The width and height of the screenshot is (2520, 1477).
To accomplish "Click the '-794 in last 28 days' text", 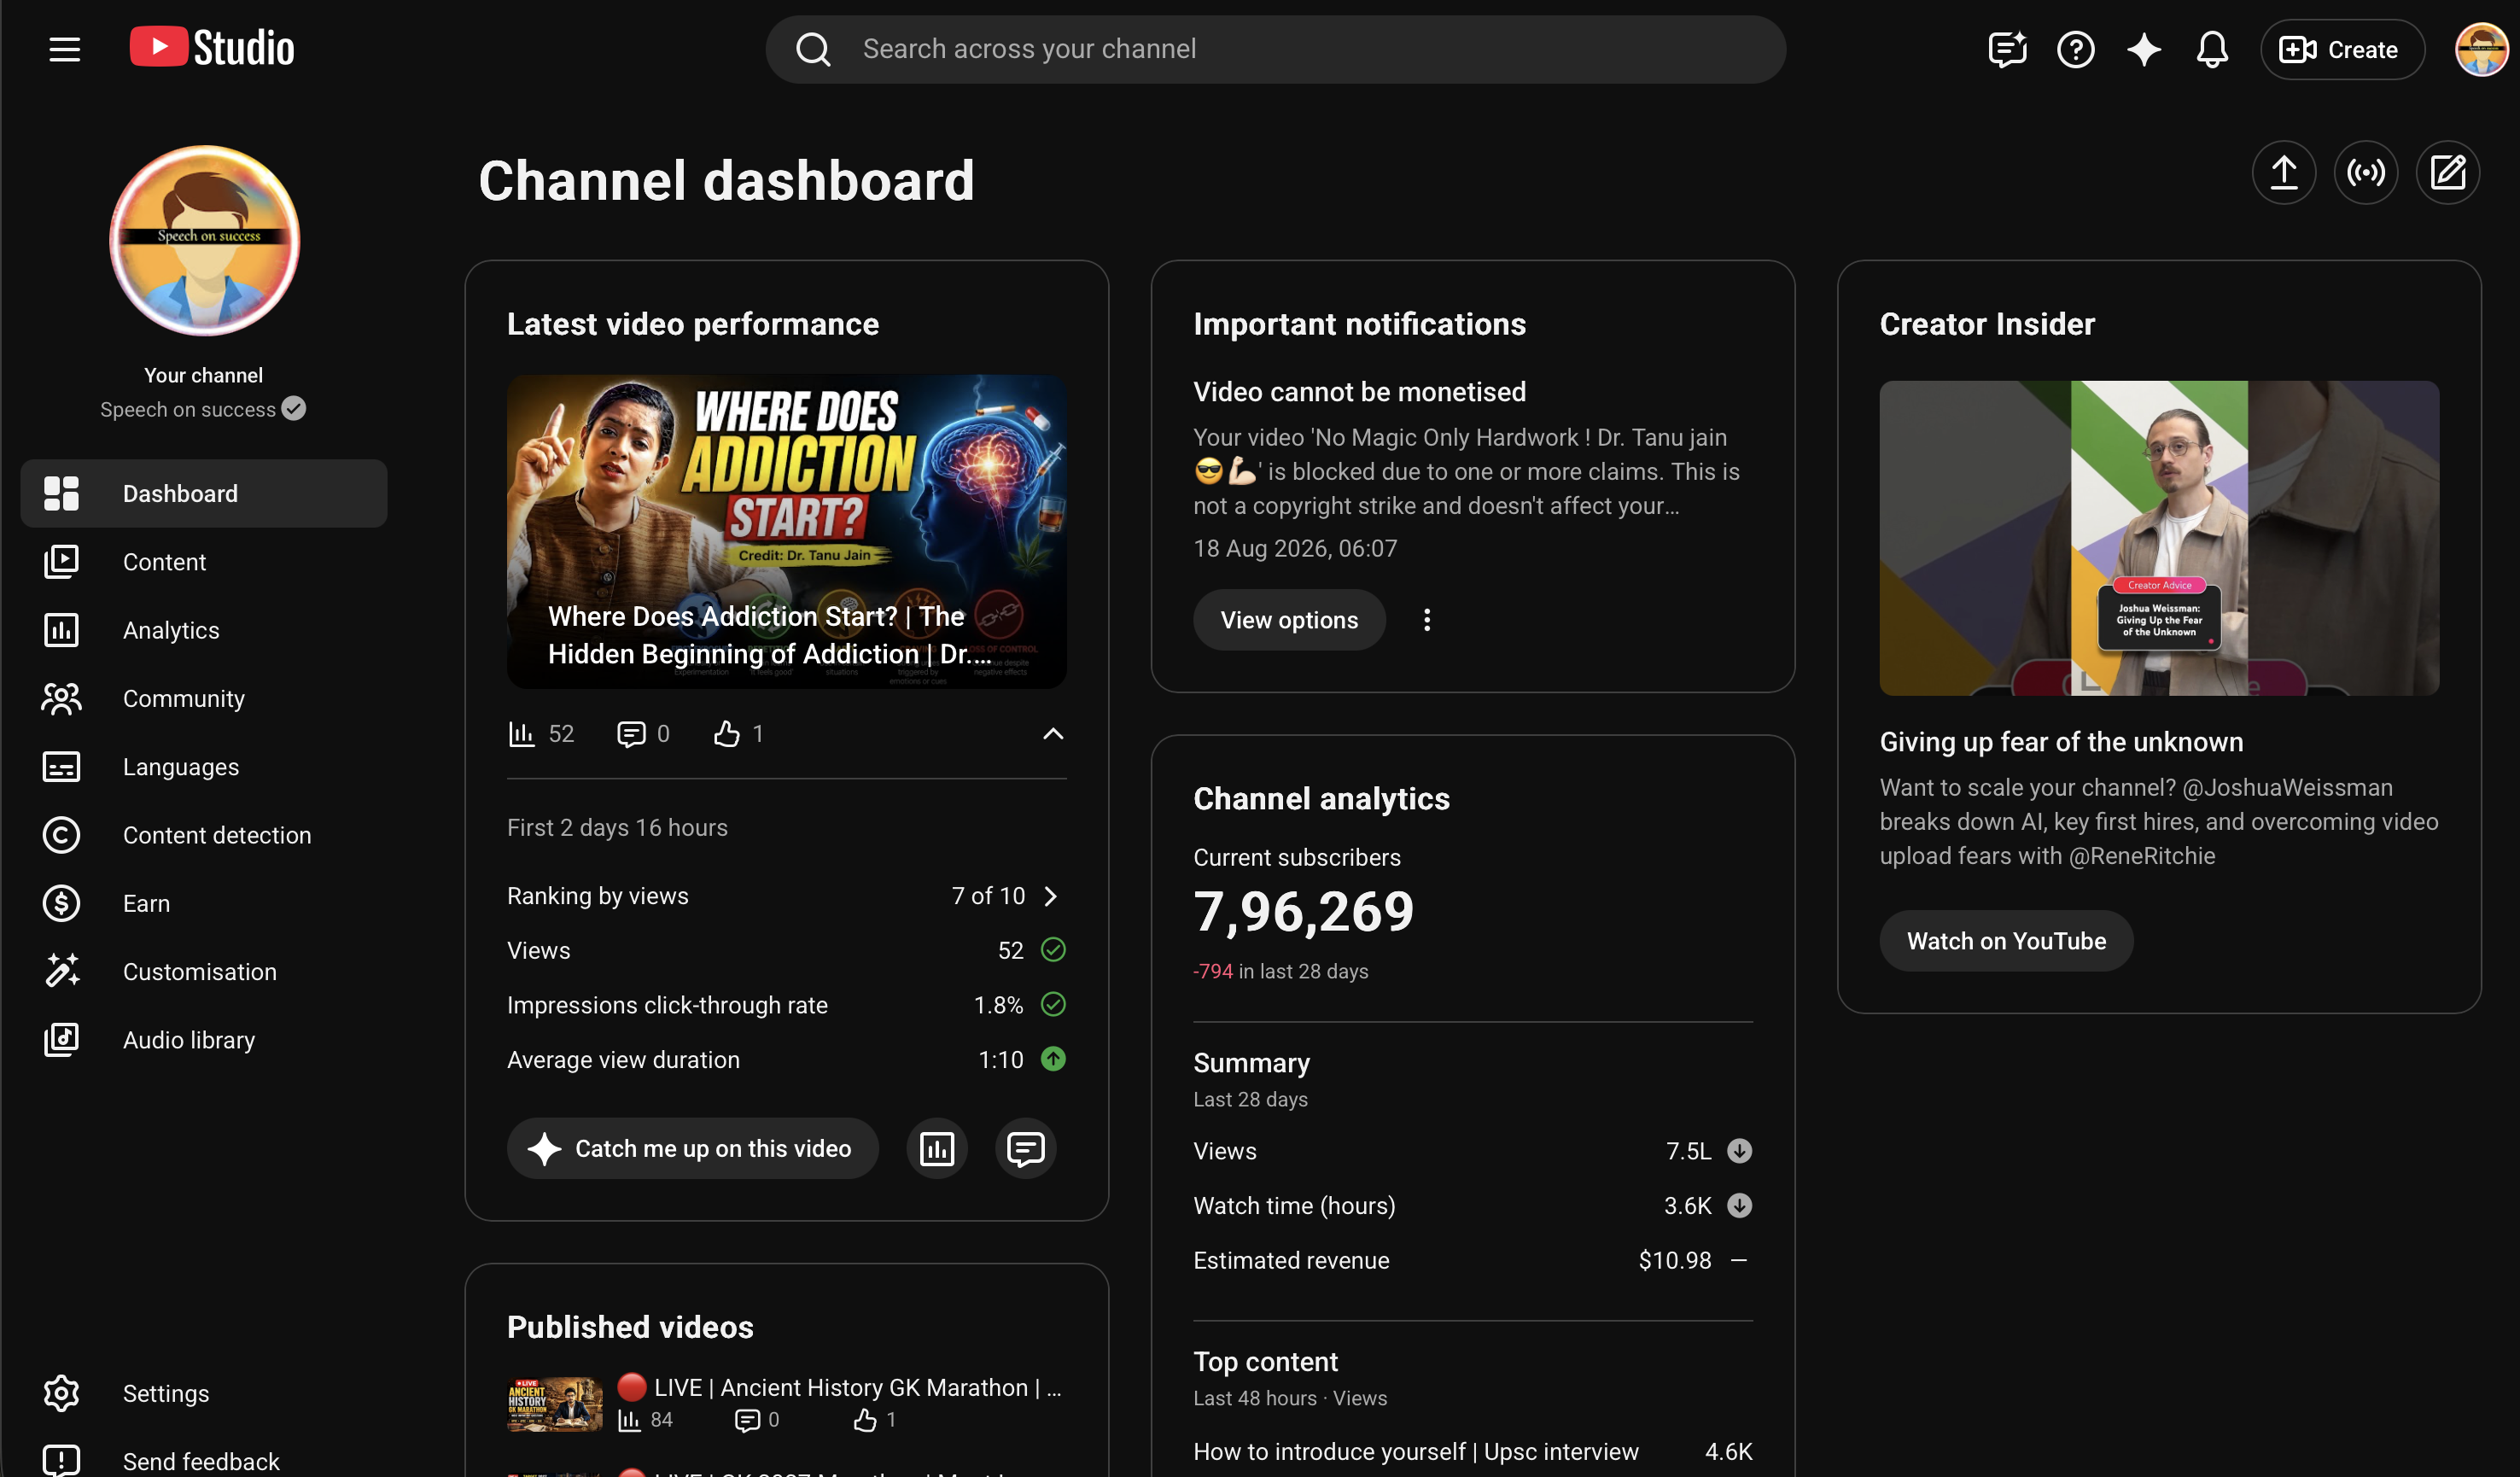I will tap(1280, 972).
